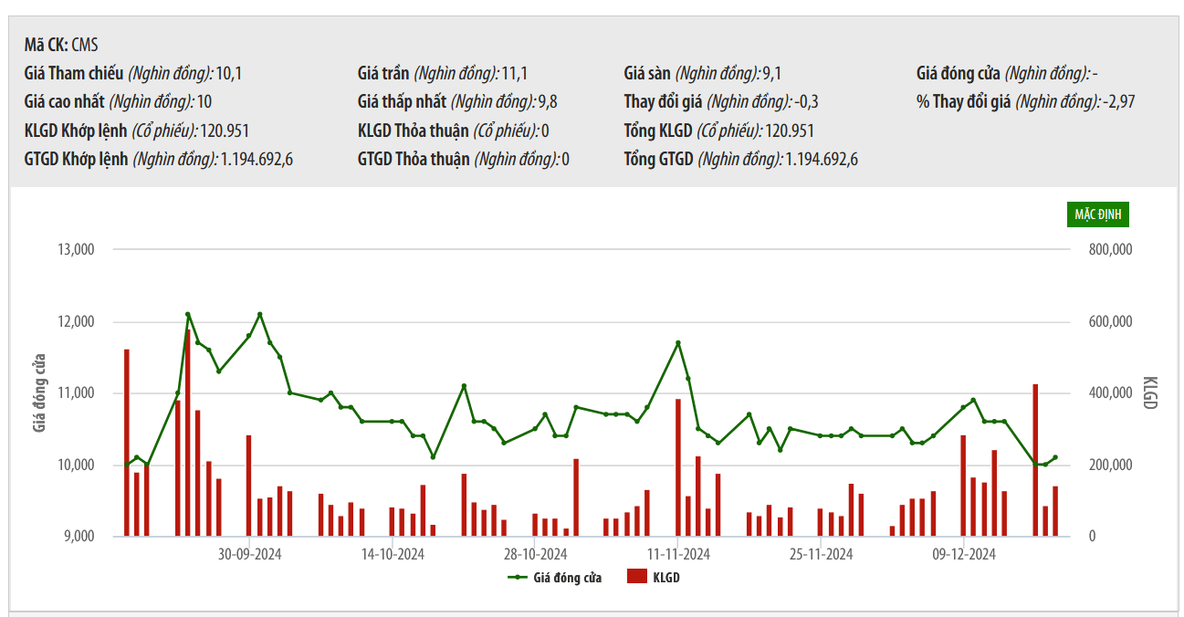Click the 28-10-2024 date axis label
Image resolution: width=1184 pixels, height=617 pixels.
[x=536, y=554]
